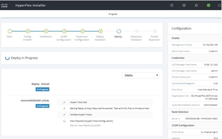Click the Deploy in Progress heading text
The height and width of the screenshot is (139, 222).
point(24,58)
